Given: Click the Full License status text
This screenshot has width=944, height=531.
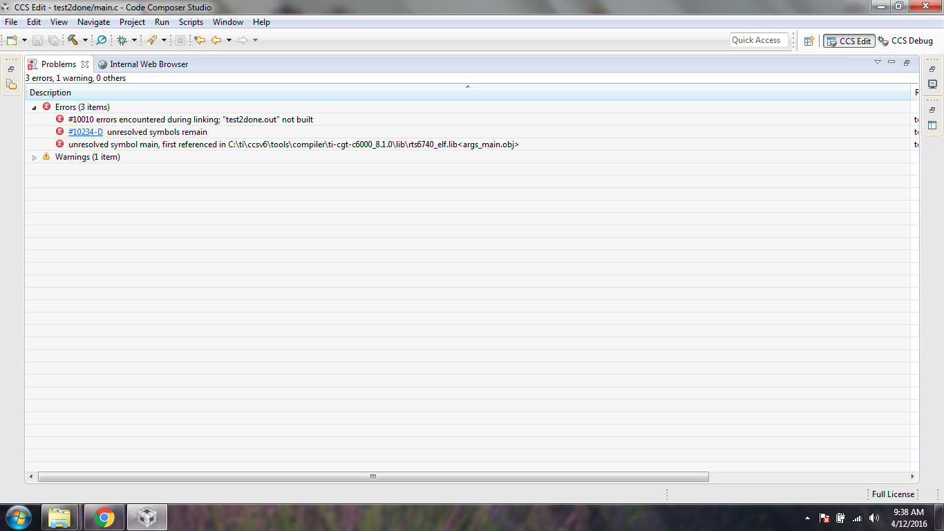Looking at the screenshot, I should tap(893, 494).
